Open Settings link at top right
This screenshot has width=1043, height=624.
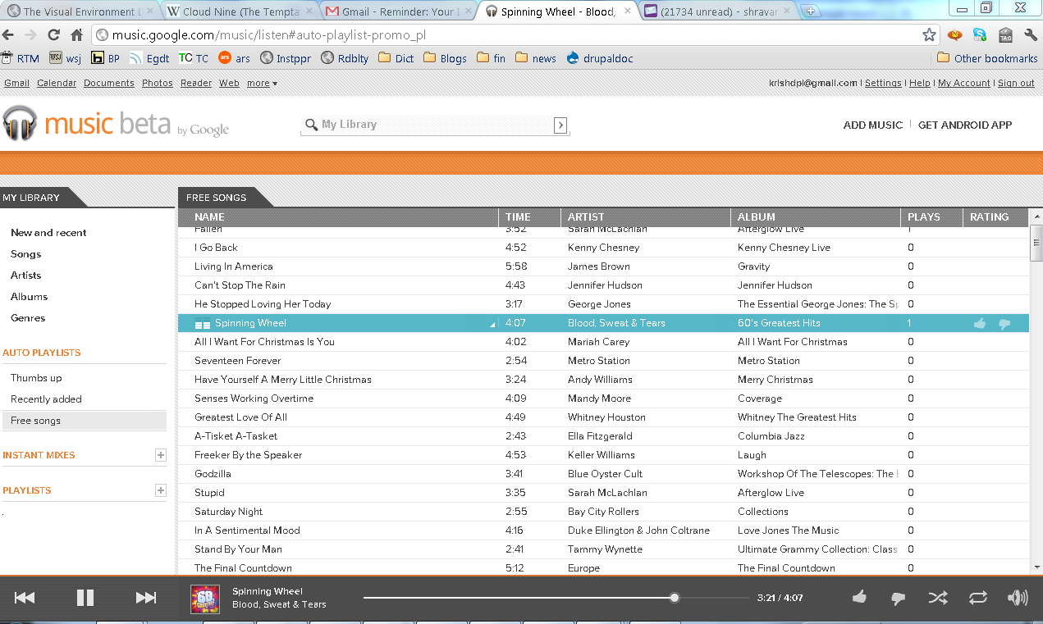(x=883, y=83)
